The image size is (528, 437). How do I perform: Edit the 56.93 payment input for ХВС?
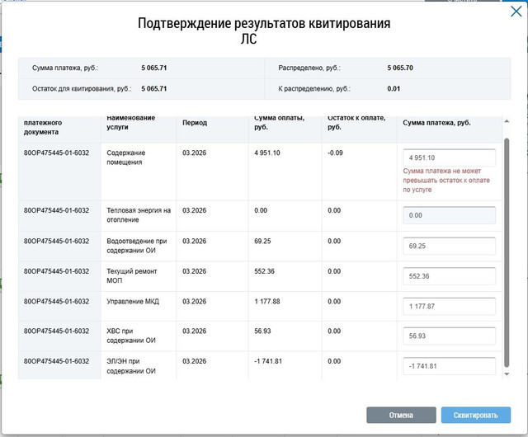click(x=449, y=336)
